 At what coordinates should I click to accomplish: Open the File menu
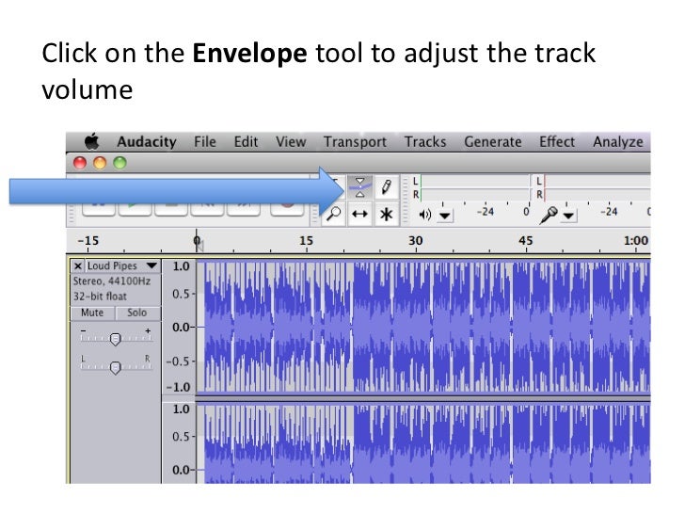tap(205, 141)
